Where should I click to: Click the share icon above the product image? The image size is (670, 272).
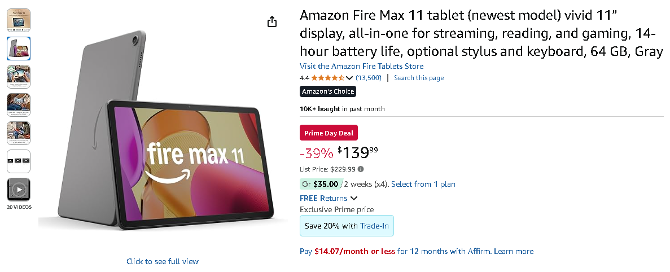tap(272, 21)
